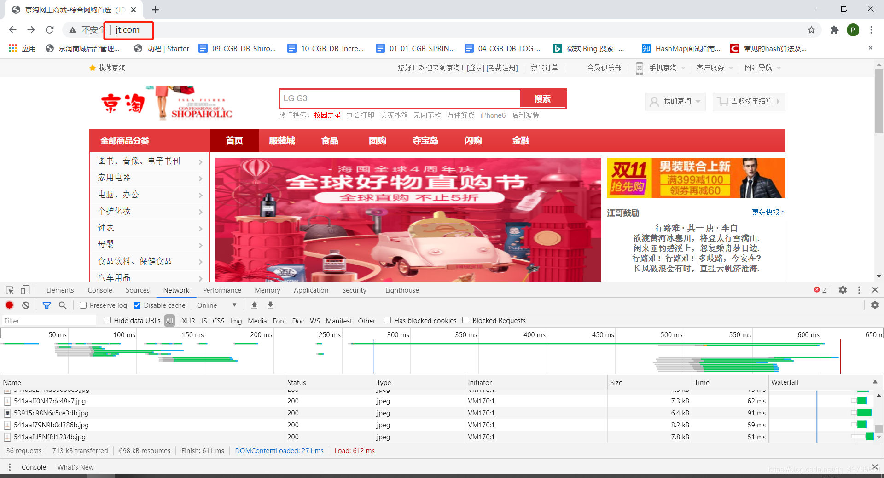The width and height of the screenshot is (884, 478).
Task: Switch to the Console tab
Action: tap(99, 290)
